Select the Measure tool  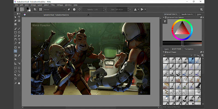pos(19,63)
